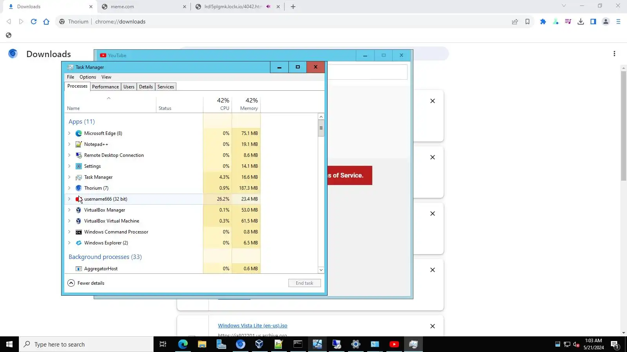Expand the VirtualBox Manager process row
The height and width of the screenshot is (352, 627).
click(x=69, y=210)
